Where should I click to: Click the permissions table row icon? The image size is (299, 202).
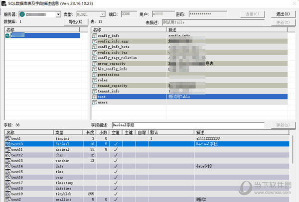click(94, 74)
